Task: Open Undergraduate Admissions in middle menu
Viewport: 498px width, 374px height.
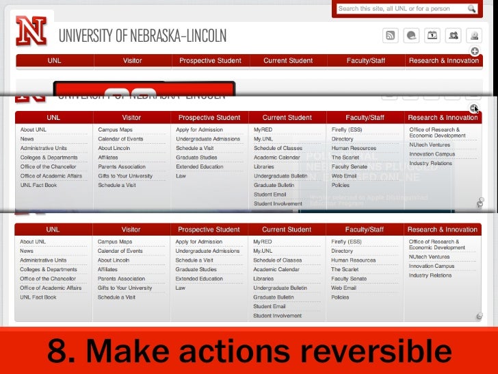Action: click(x=208, y=138)
